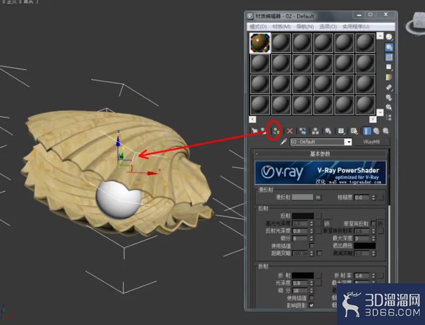Click the 02 - Default material name field
Viewport: 425px width, 325px height.
(x=318, y=142)
